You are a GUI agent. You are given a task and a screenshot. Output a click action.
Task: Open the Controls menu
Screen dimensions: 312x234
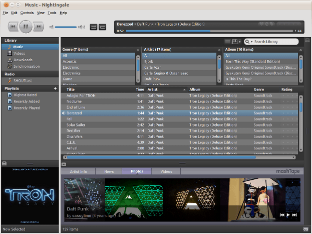27,13
